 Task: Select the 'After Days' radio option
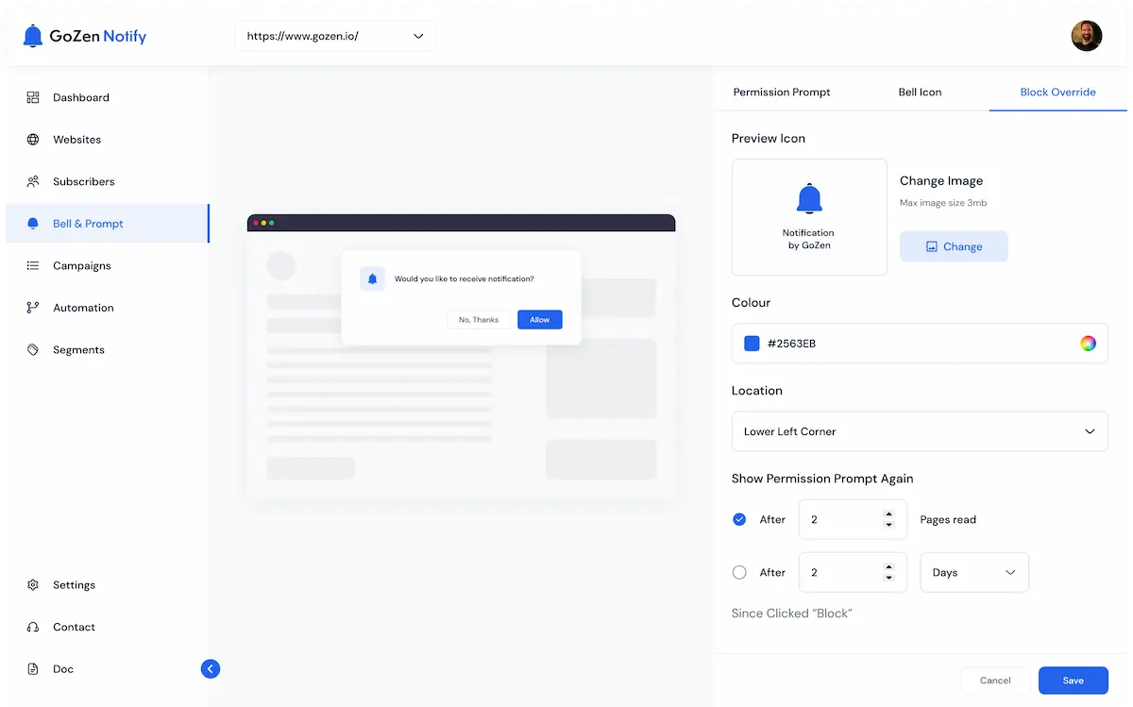[x=739, y=572]
